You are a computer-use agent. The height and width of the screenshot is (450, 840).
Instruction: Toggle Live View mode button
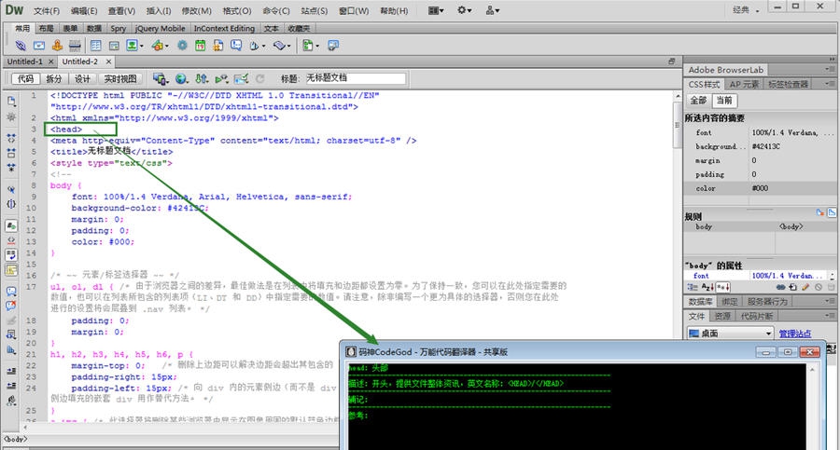pyautogui.click(x=119, y=79)
